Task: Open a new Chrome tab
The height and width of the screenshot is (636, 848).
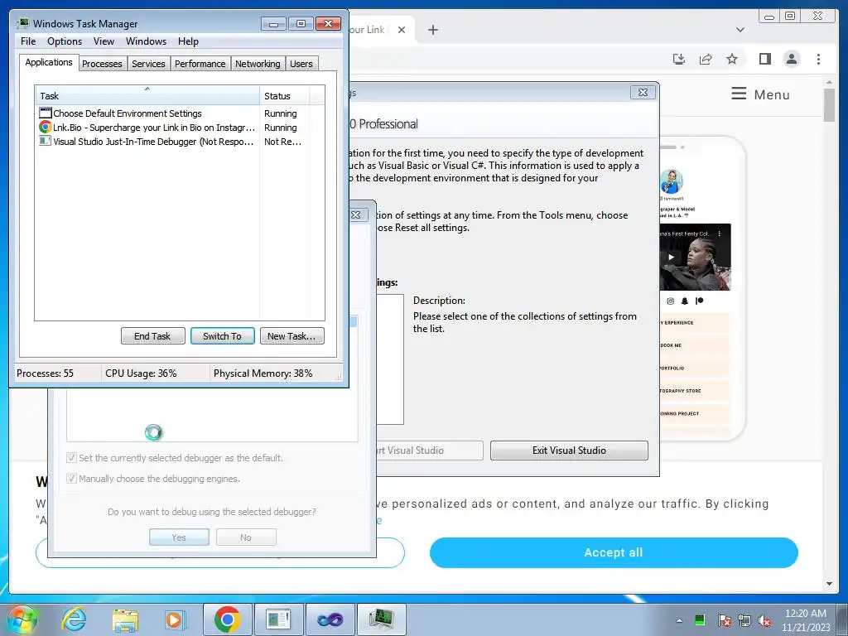Action: click(432, 30)
